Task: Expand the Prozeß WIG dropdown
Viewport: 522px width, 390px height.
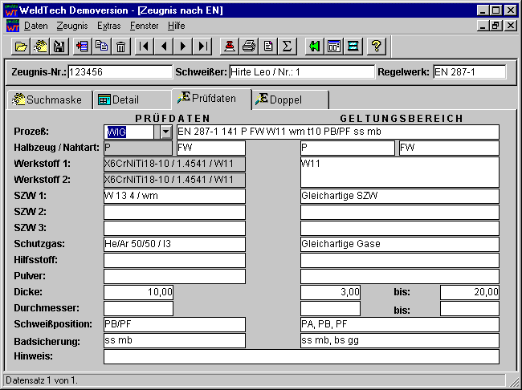Action: 165,132
